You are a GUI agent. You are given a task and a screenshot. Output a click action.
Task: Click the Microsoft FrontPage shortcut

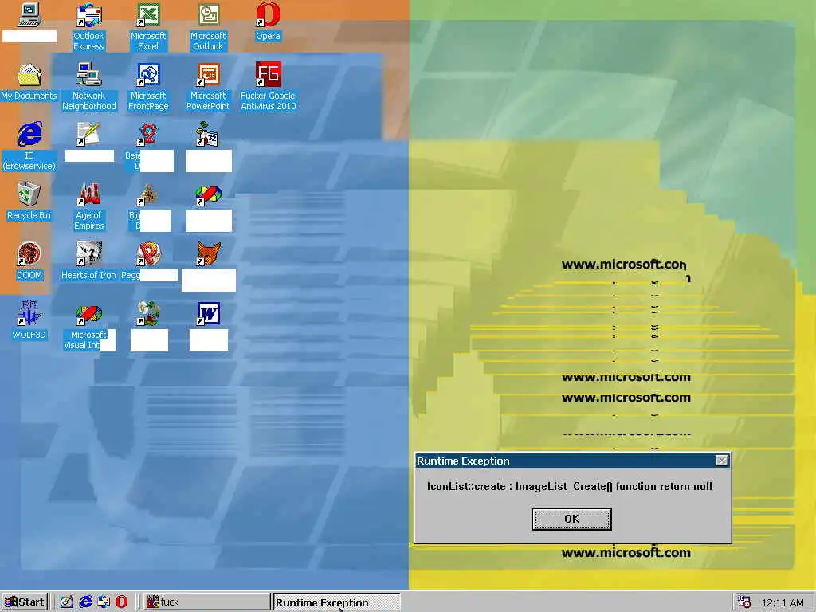pyautogui.click(x=148, y=86)
